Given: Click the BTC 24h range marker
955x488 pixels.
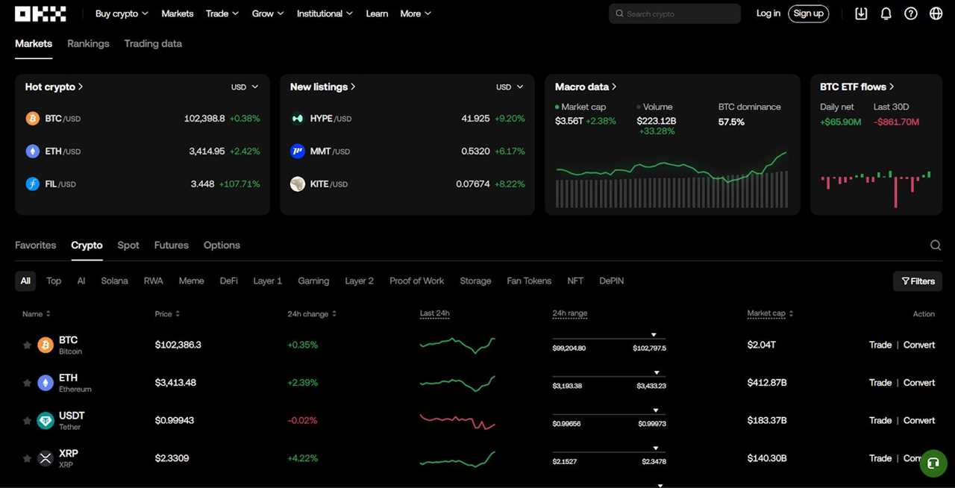Looking at the screenshot, I should pyautogui.click(x=654, y=334).
